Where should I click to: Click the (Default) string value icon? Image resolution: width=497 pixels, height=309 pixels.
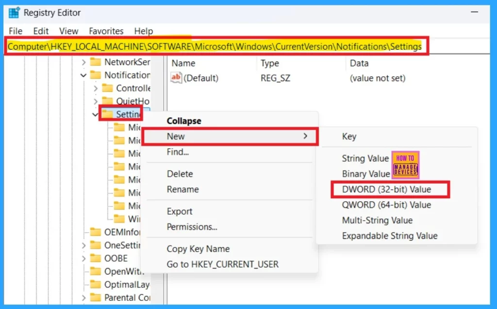176,78
